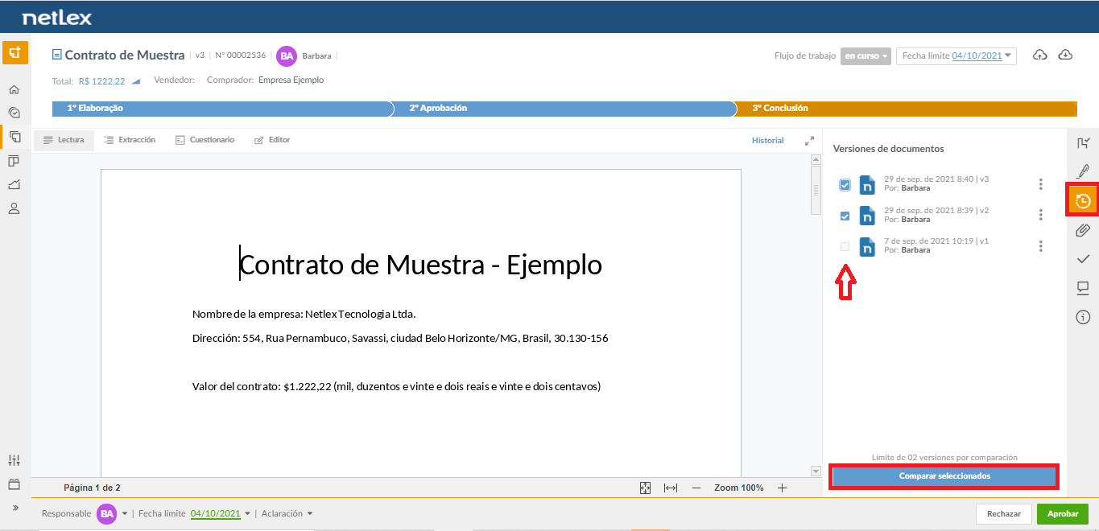Image resolution: width=1099 pixels, height=531 pixels.
Task: Open the workflow flag icon in the right toolbar
Action: (x=1083, y=143)
